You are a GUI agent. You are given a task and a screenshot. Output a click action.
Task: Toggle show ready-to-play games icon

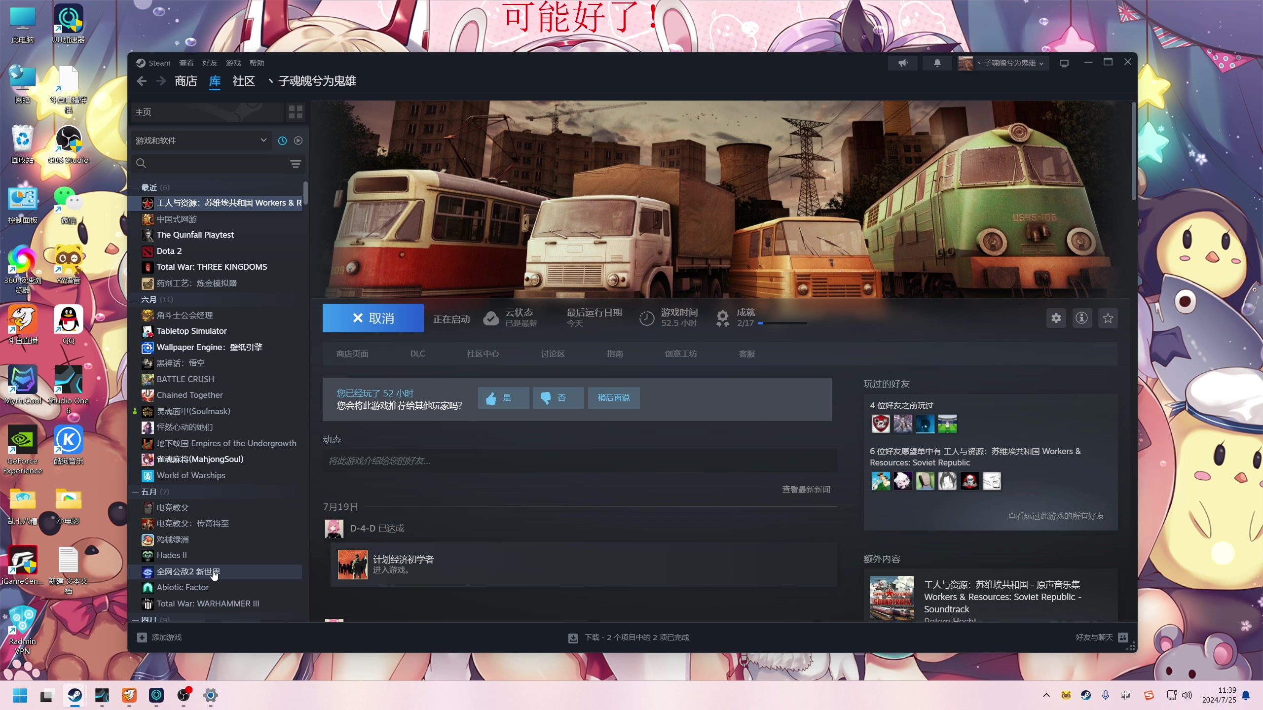point(298,141)
